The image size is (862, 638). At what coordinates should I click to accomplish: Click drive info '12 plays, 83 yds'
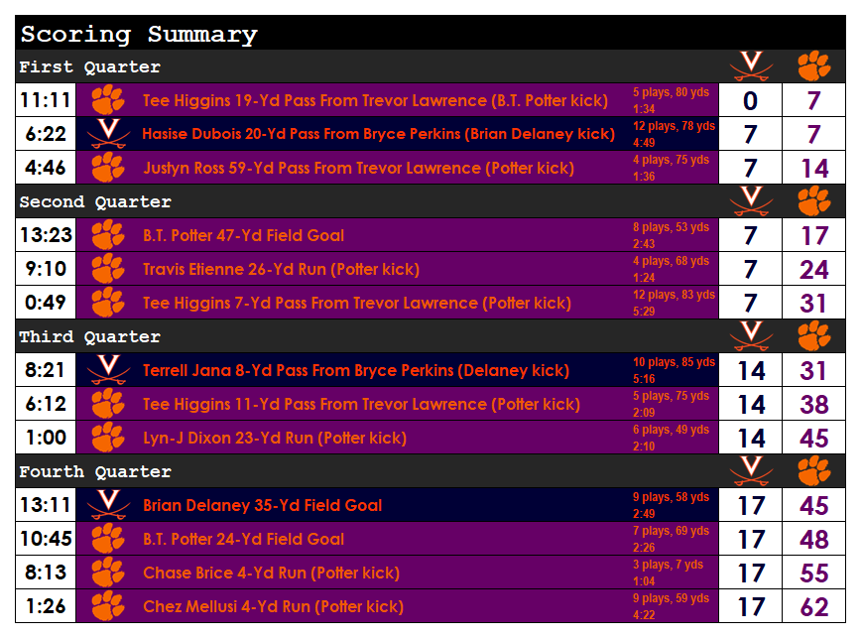click(674, 295)
